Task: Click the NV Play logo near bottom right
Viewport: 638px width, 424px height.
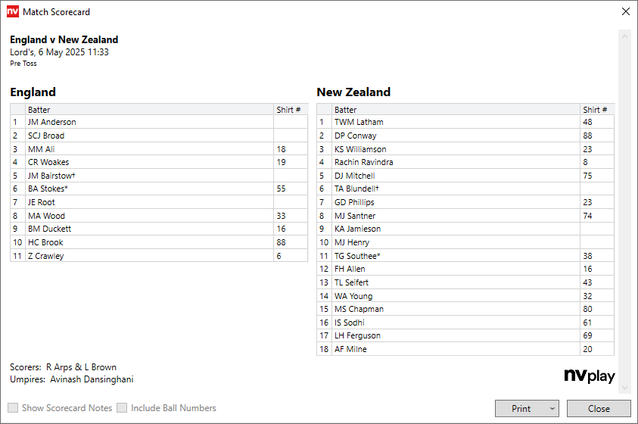Action: (589, 376)
